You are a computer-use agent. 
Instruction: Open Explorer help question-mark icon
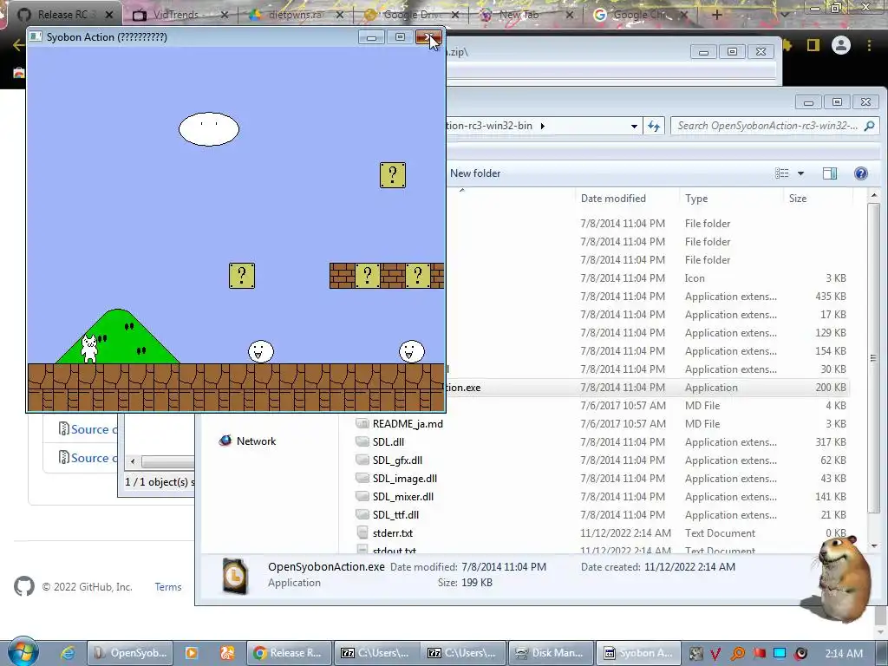[861, 173]
